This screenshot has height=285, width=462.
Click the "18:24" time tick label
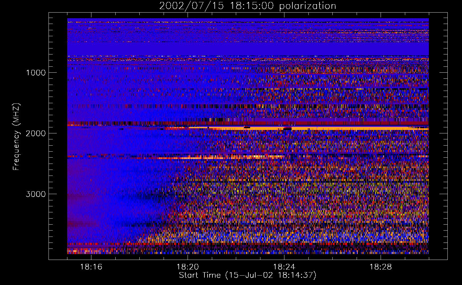[284, 267]
